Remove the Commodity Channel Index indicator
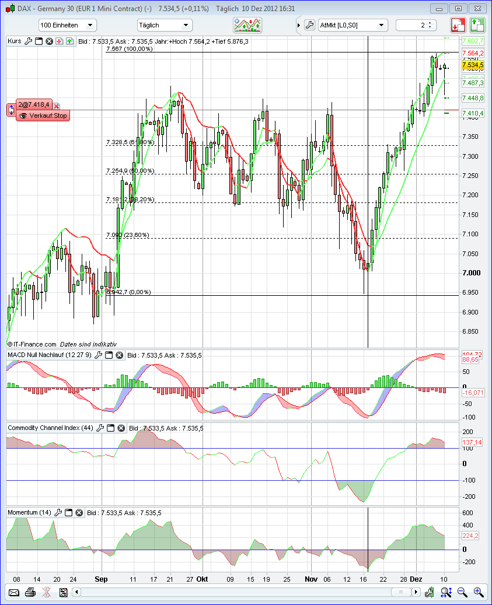The image size is (492, 605). click(x=121, y=428)
